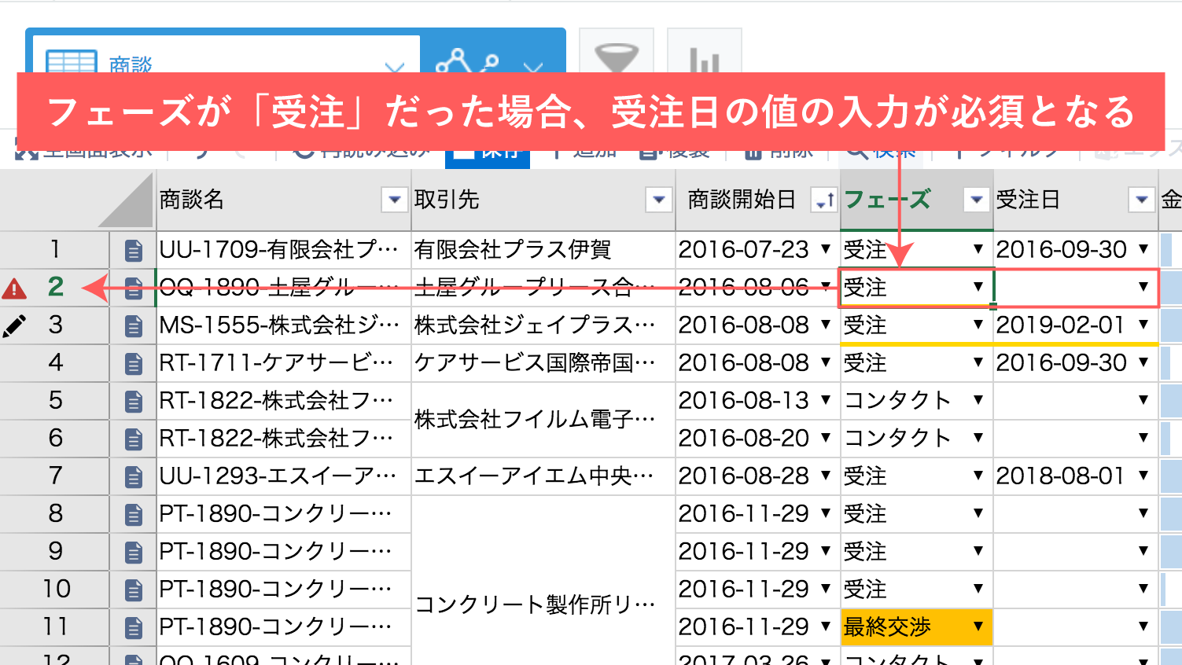The width and height of the screenshot is (1182, 665).
Task: Open date picker for 商談開始日 2016-07-23
Action: click(826, 249)
